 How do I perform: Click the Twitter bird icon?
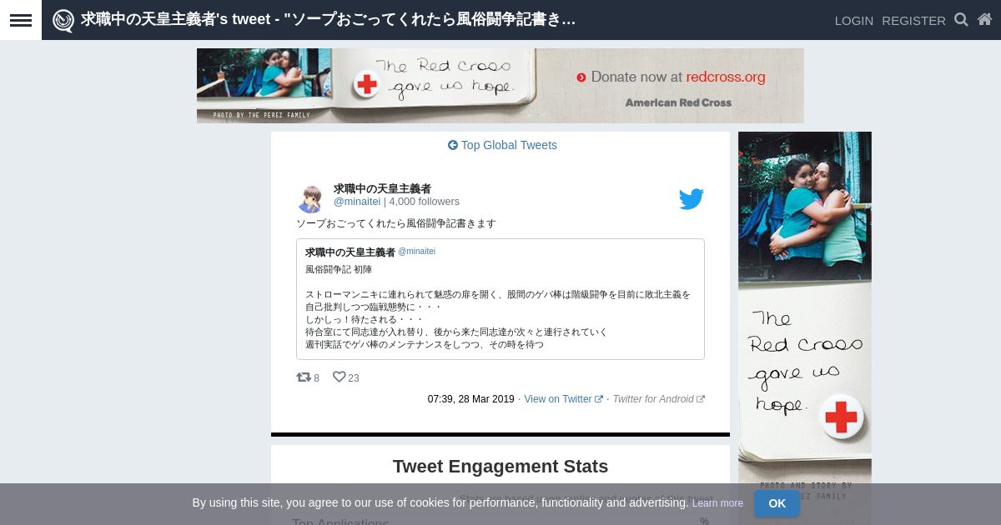[x=691, y=199]
